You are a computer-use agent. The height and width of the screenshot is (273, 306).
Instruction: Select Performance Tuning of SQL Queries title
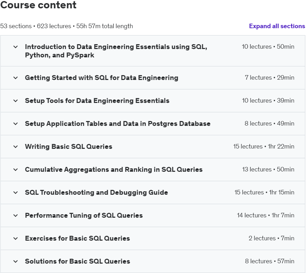(84, 216)
